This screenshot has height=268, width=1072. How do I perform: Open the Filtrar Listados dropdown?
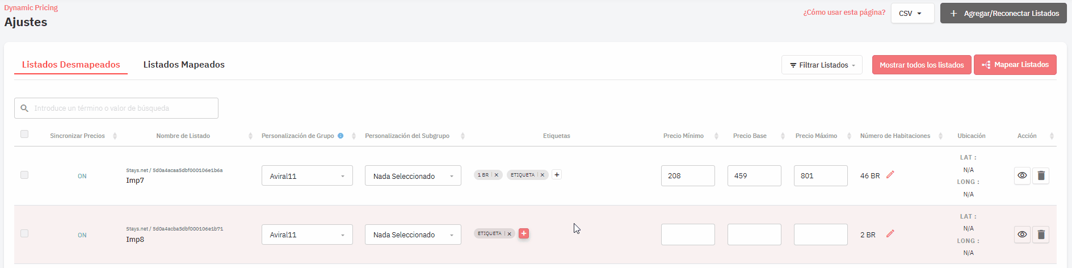822,65
